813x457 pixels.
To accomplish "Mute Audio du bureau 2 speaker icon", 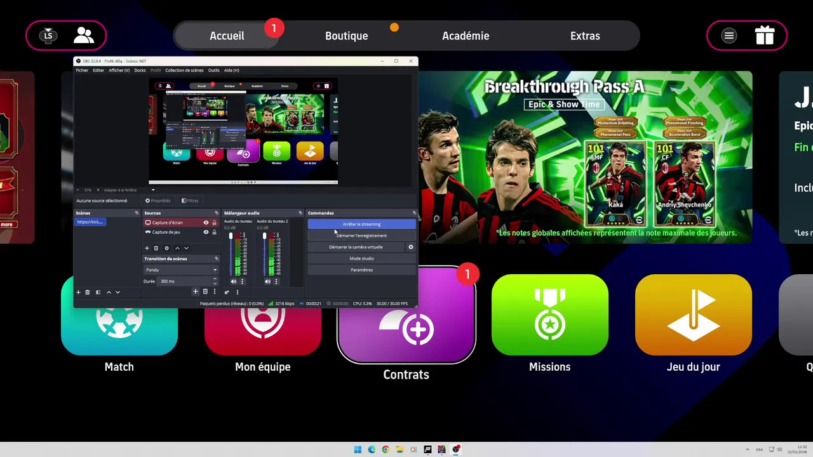I will pos(267,281).
